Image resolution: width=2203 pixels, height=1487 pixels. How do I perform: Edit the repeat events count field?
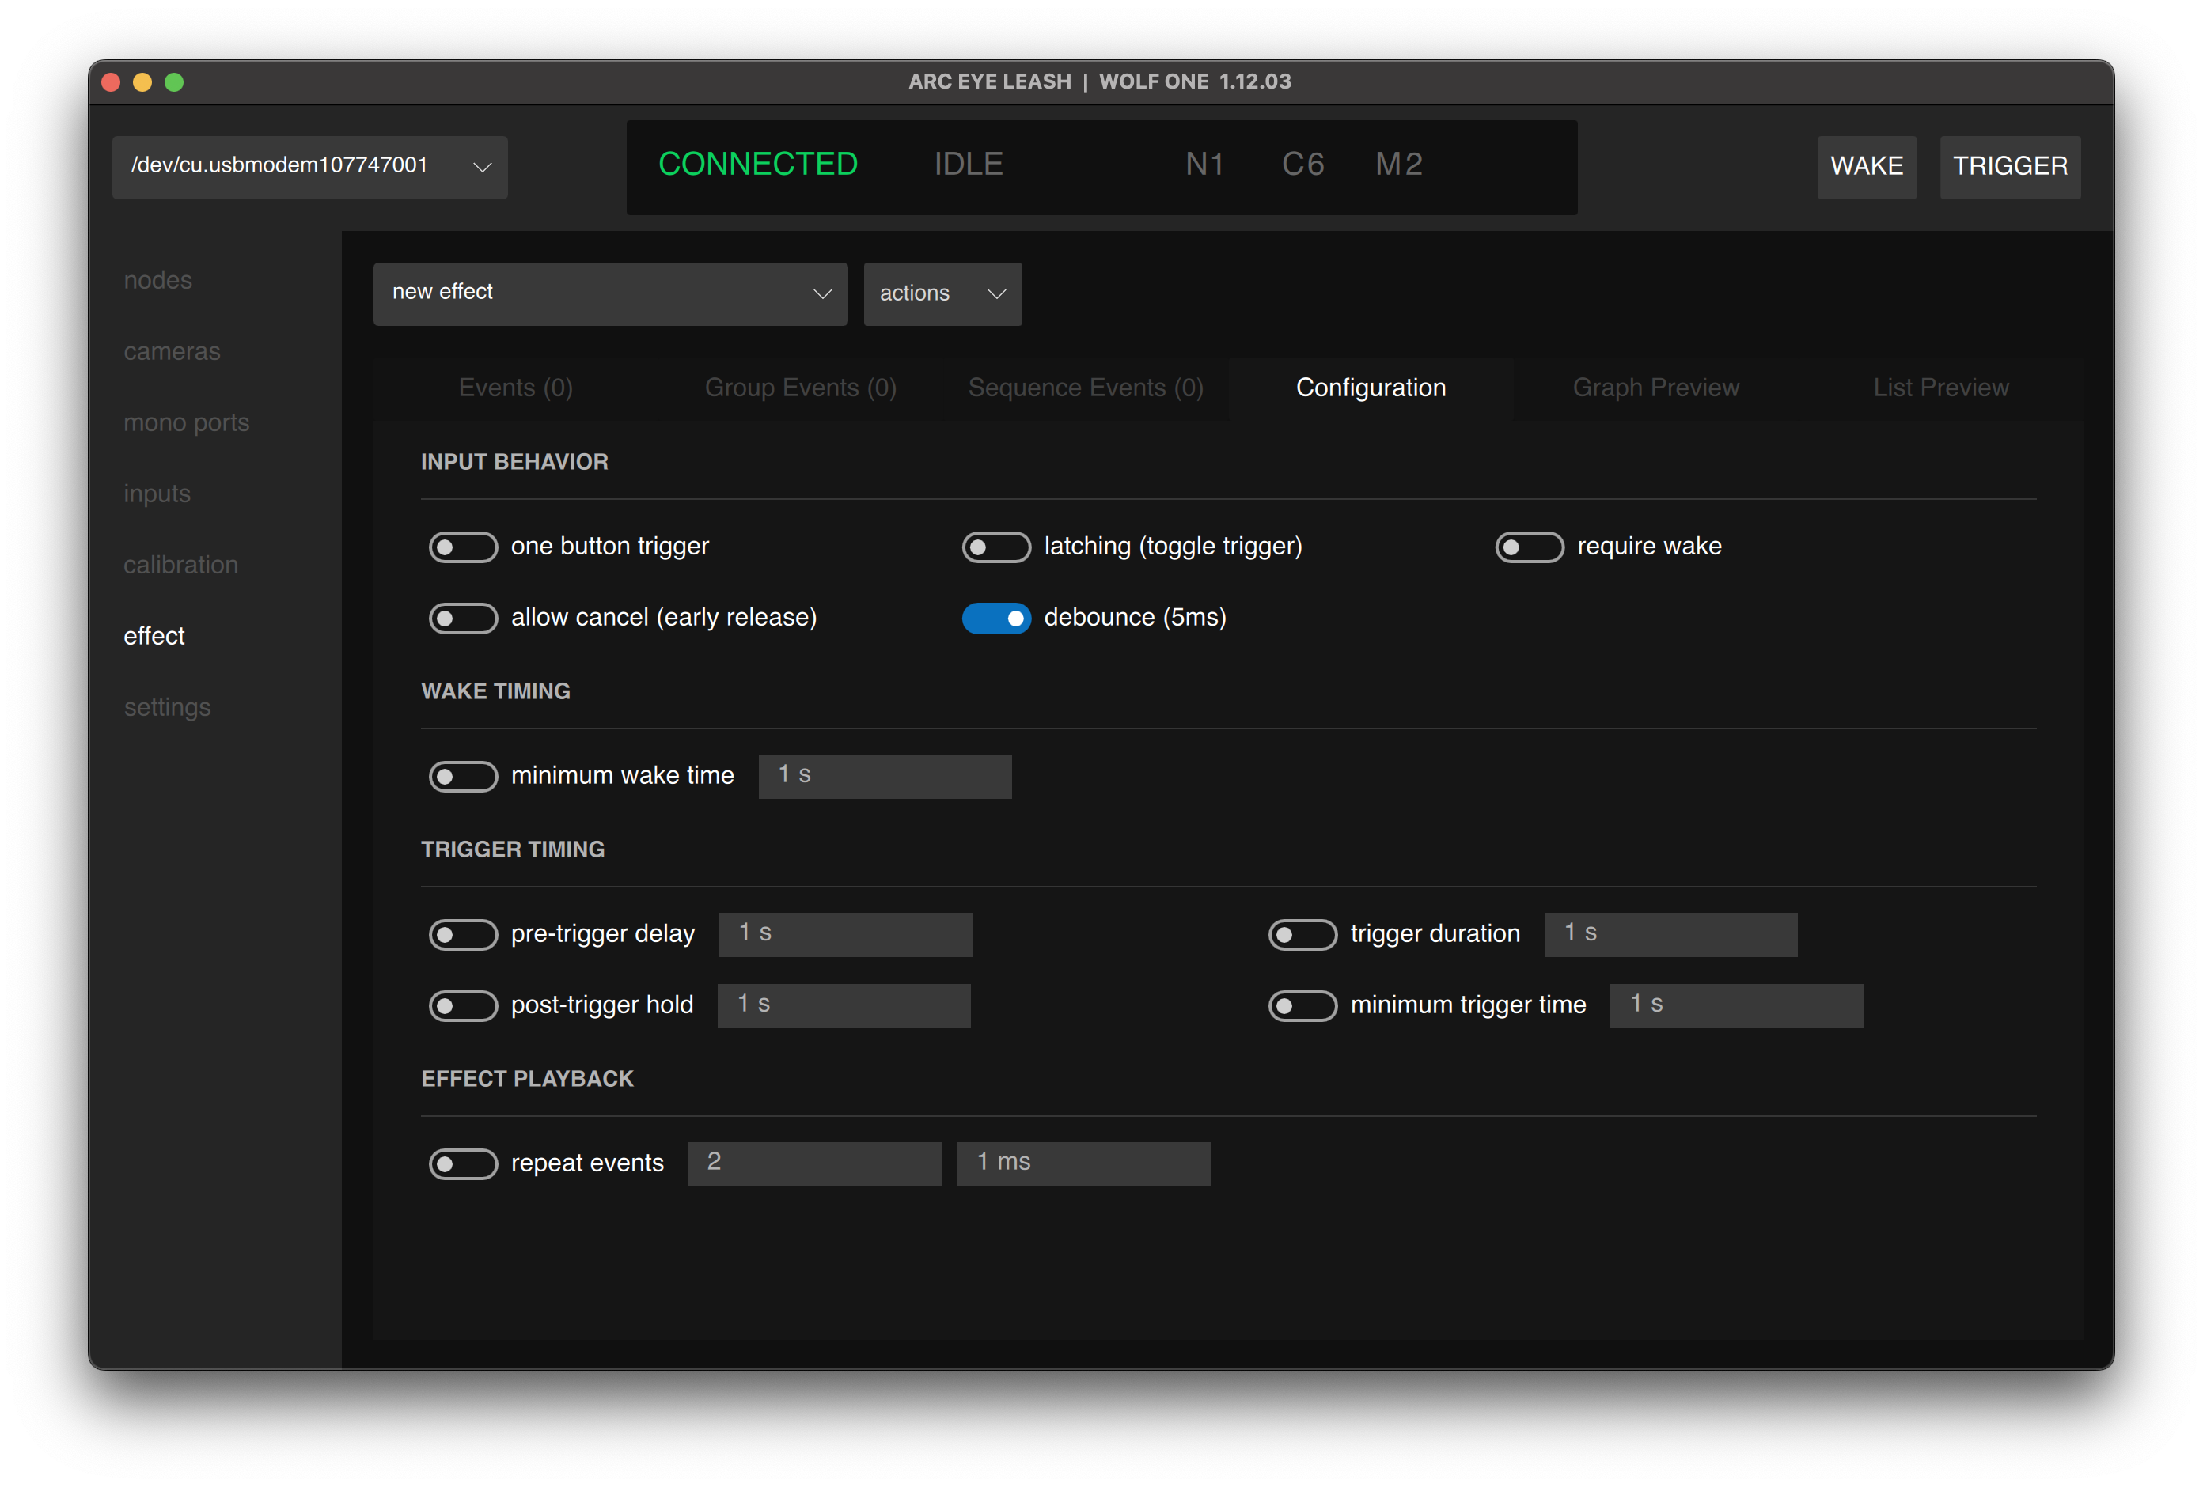813,1163
